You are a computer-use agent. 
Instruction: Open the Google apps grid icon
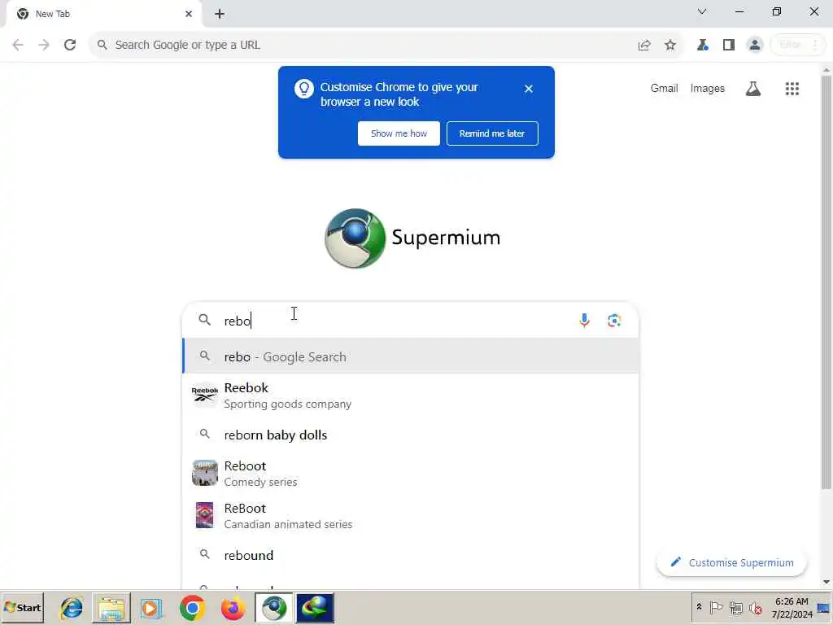click(x=792, y=89)
